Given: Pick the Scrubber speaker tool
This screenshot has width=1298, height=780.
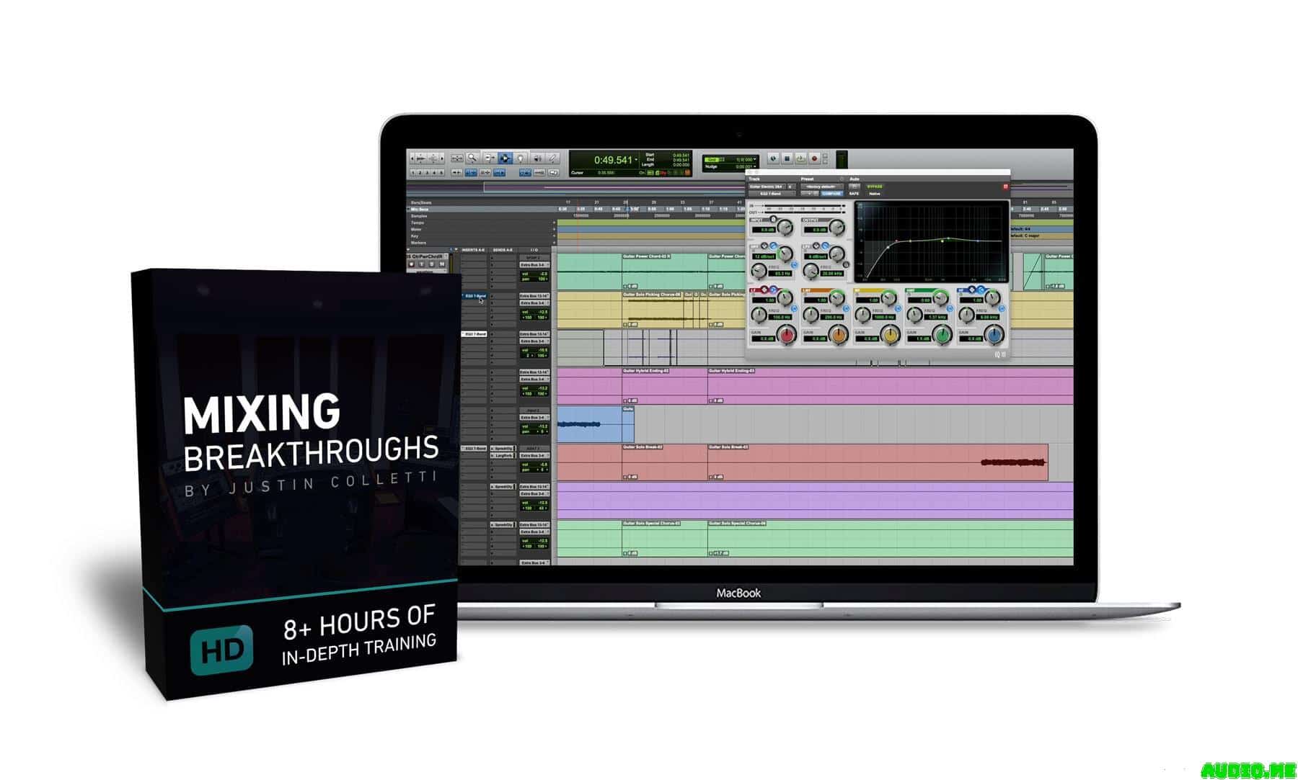Looking at the screenshot, I should pyautogui.click(x=537, y=158).
